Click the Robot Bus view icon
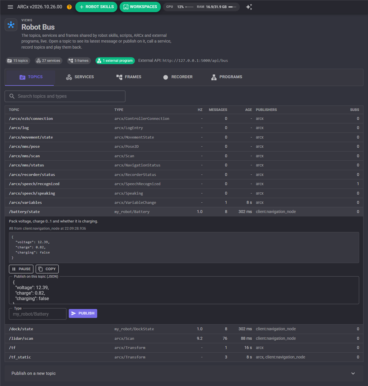This screenshot has height=386, width=368. point(11,24)
